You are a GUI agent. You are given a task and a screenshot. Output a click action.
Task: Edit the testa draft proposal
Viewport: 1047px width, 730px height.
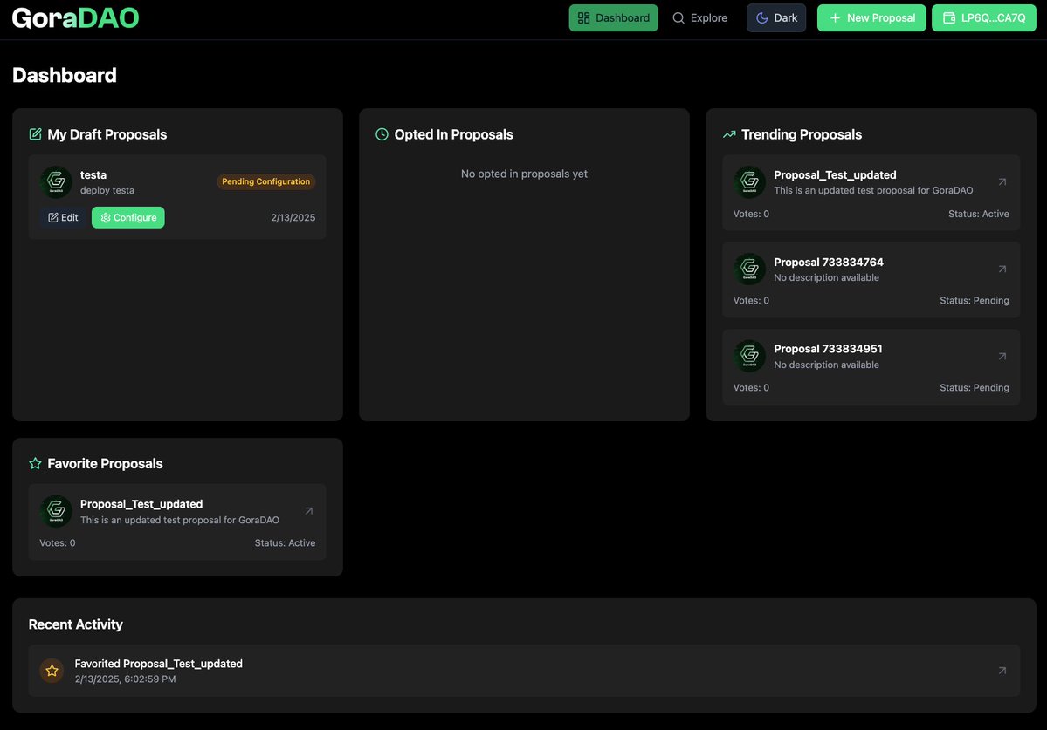pos(64,217)
